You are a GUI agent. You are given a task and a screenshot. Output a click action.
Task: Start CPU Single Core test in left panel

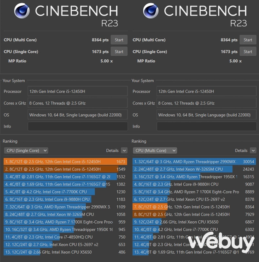coord(119,51)
